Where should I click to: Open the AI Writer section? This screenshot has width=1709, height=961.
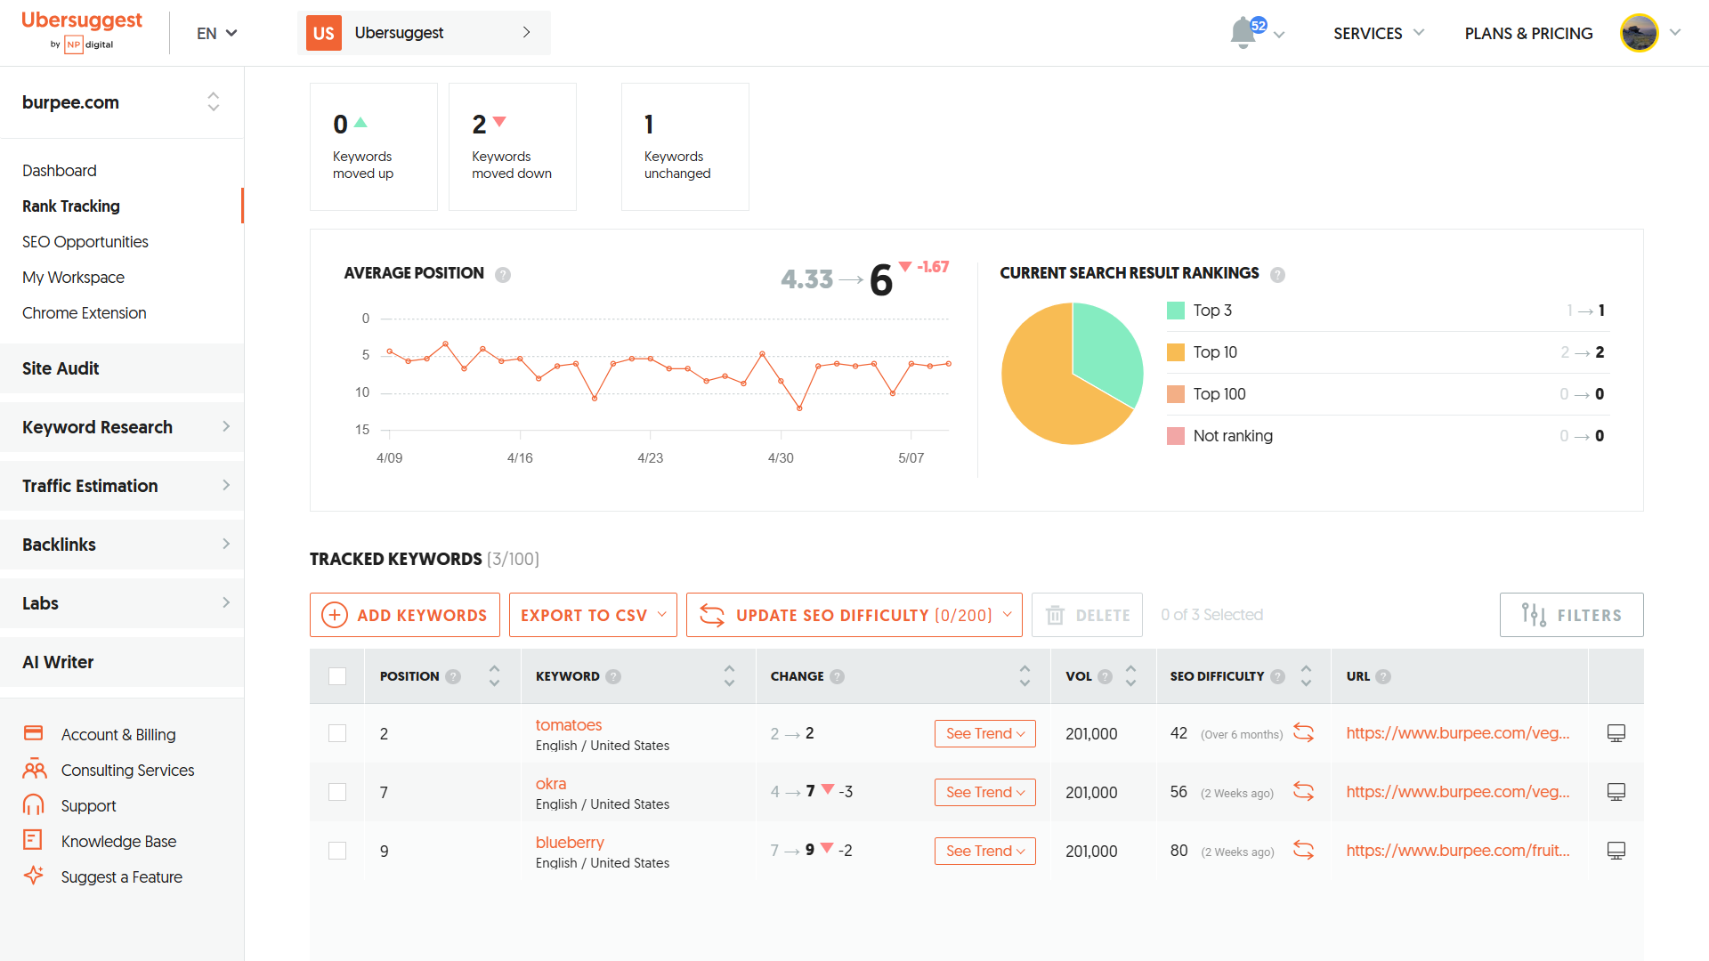pos(122,662)
